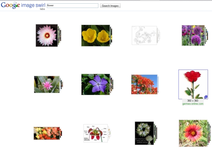The image size is (212, 151).
Task: Select the purple periwinkle flower thumbnail
Action: click(x=95, y=84)
